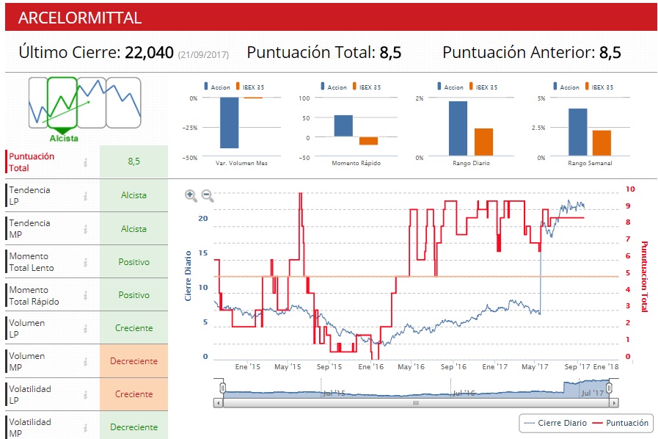The height and width of the screenshot is (439, 658).
Task: Click the Cierre Diario y-axis title
Action: tap(188, 276)
